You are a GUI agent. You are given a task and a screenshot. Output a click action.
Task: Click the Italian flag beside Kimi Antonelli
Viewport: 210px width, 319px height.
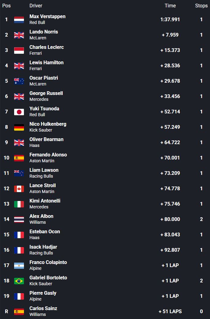tap(19, 204)
